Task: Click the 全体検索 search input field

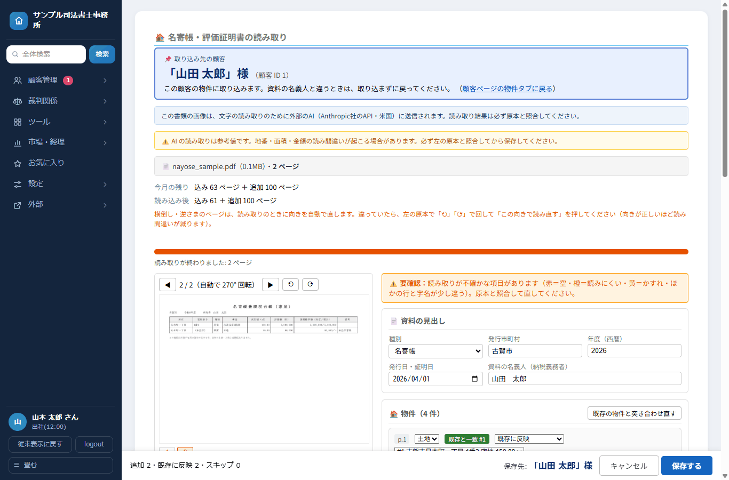Action: coord(46,54)
